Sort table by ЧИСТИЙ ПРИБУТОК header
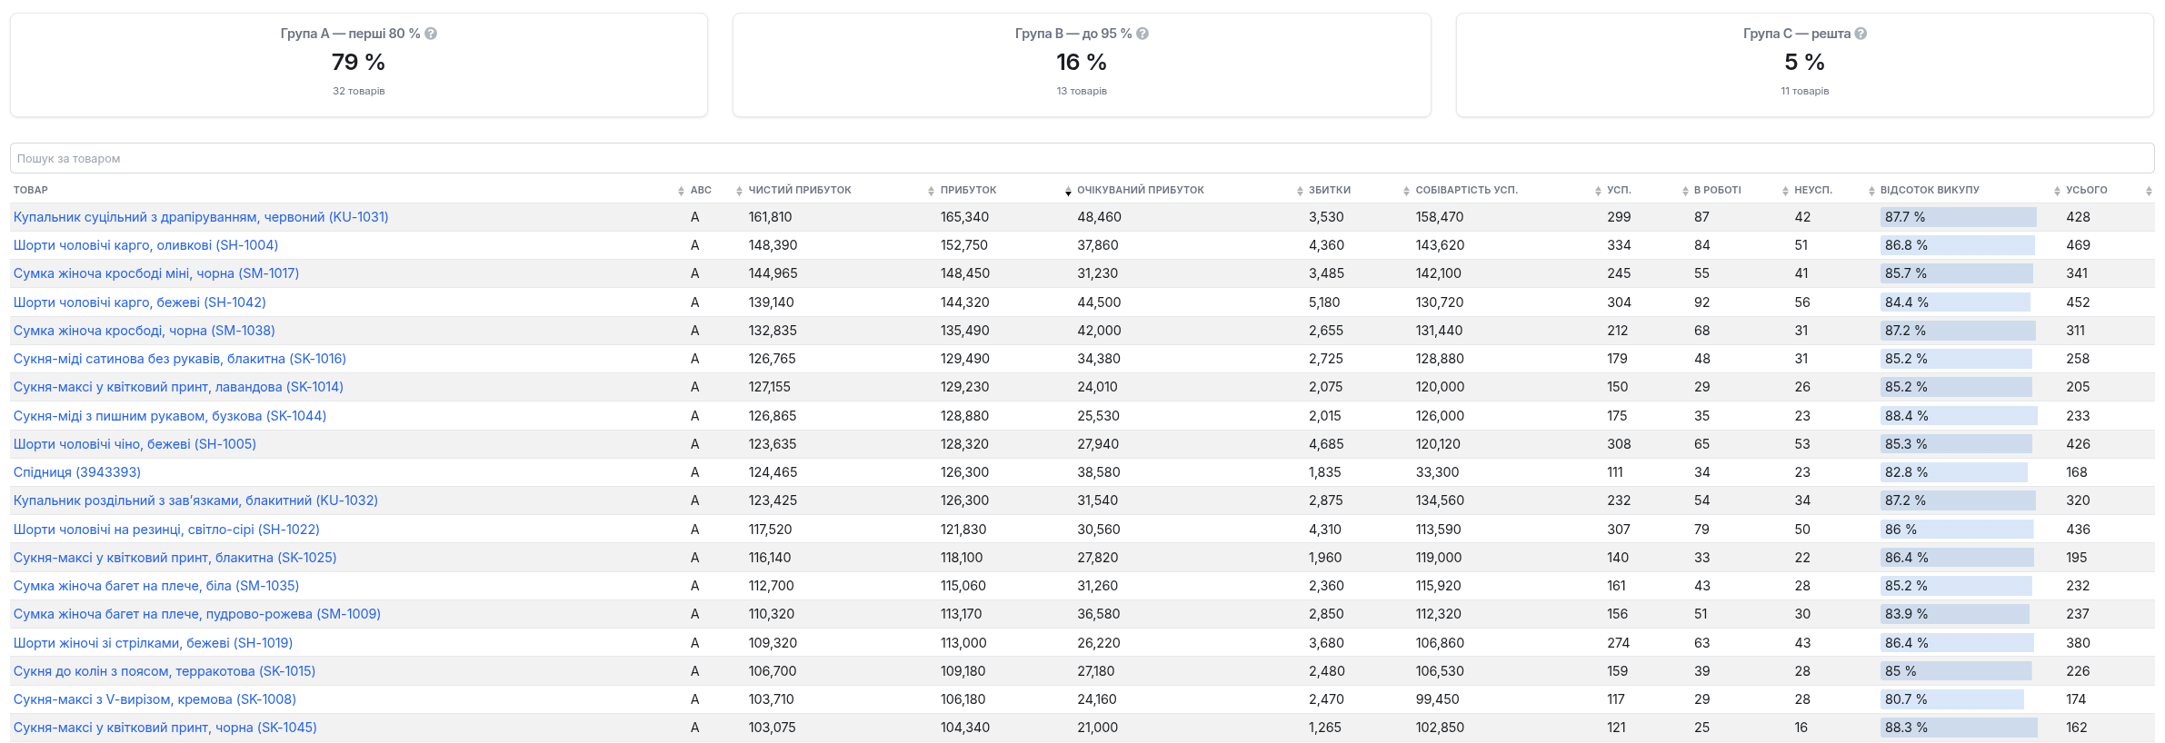2165x743 pixels. (x=800, y=190)
